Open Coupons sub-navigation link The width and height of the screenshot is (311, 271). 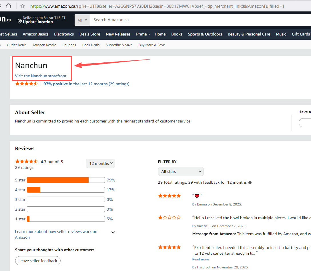69,45
